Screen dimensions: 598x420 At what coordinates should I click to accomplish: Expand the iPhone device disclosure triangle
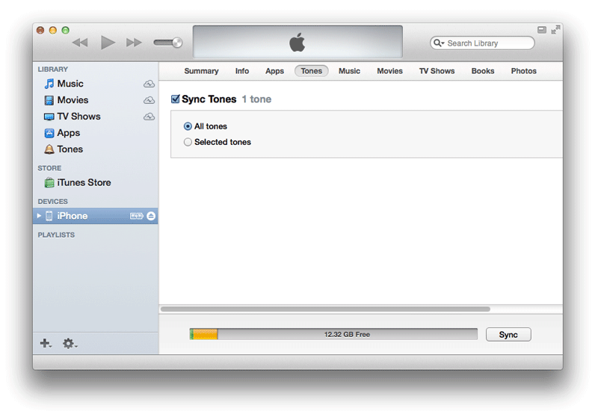[40, 216]
